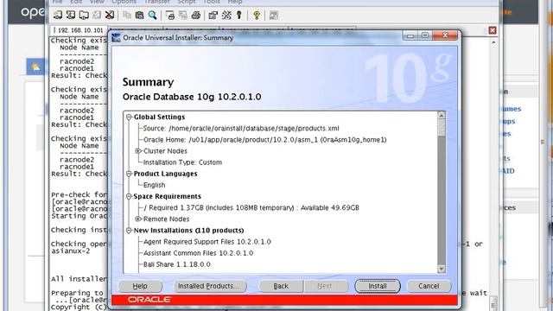Click the last gray toolbar icon

(x=274, y=15)
